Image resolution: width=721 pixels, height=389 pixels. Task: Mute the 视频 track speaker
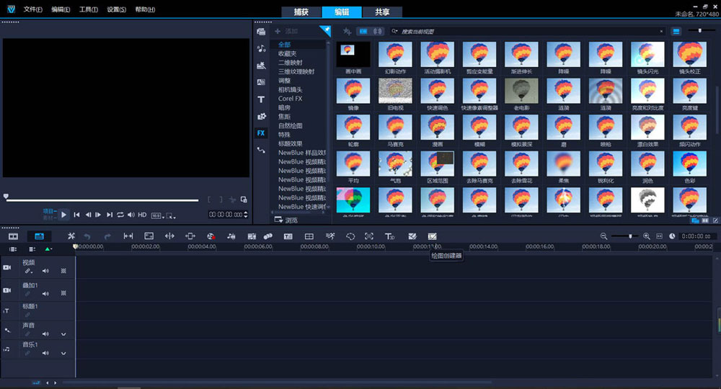coord(45,271)
